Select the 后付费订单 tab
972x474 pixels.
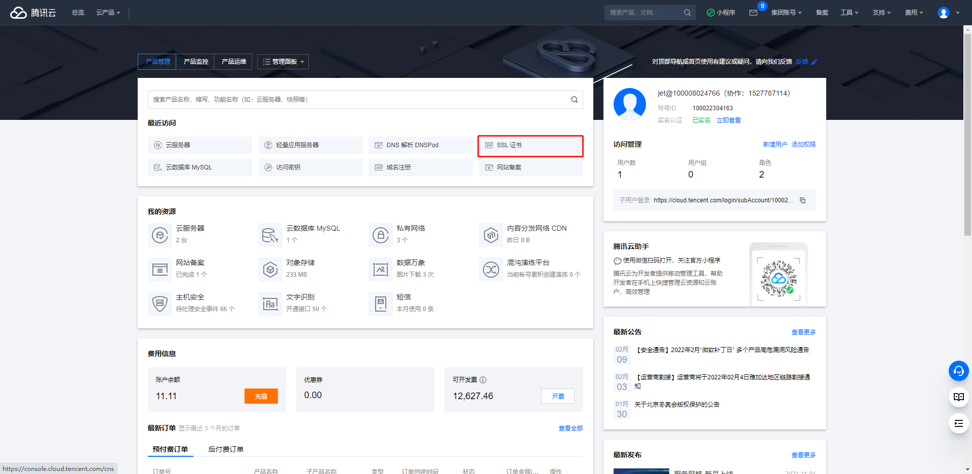226,449
